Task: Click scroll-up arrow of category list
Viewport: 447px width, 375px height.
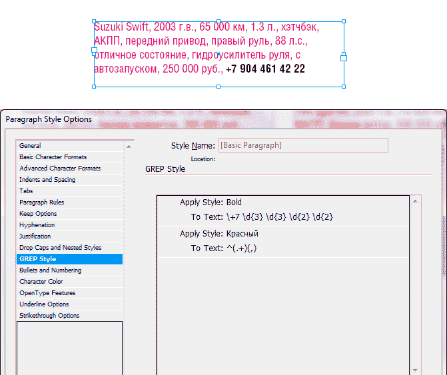Action: (129, 147)
